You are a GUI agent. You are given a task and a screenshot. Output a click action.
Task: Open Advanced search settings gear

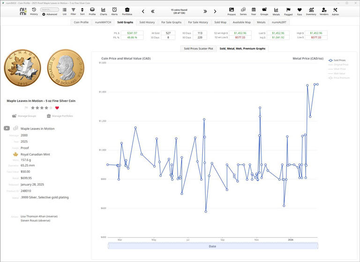[x=44, y=14]
